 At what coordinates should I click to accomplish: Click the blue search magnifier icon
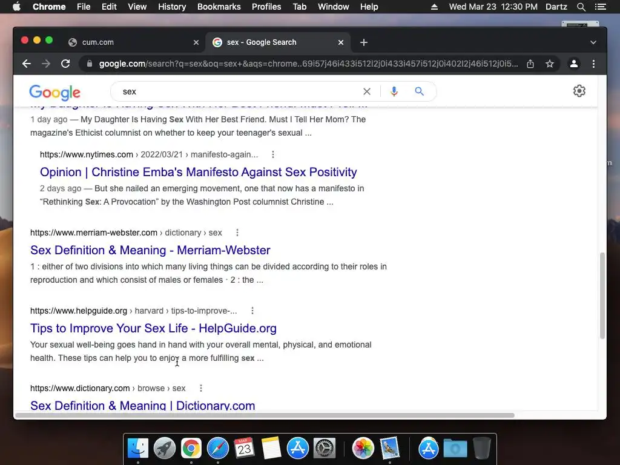[x=419, y=91]
